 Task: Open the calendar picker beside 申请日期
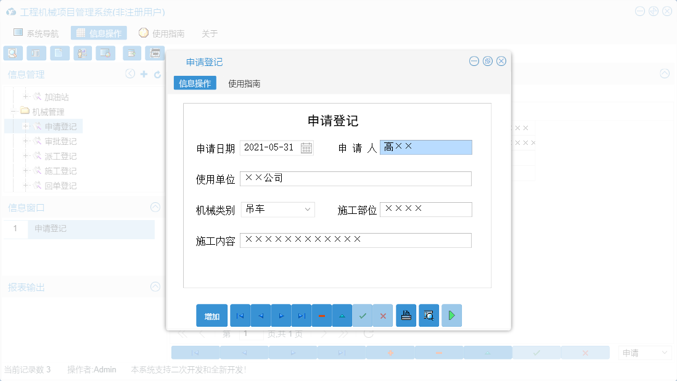click(x=306, y=147)
